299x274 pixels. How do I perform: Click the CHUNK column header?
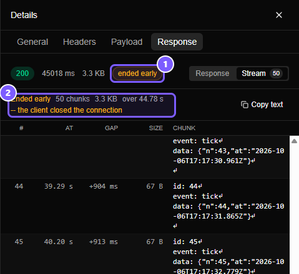[184, 128]
